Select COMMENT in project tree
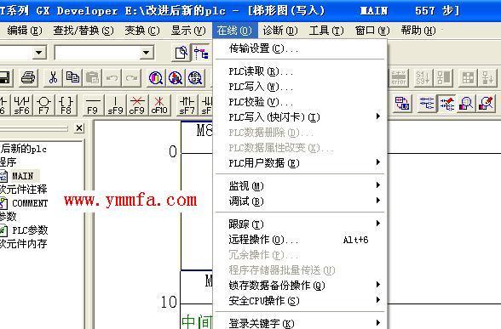 pyautogui.click(x=30, y=203)
